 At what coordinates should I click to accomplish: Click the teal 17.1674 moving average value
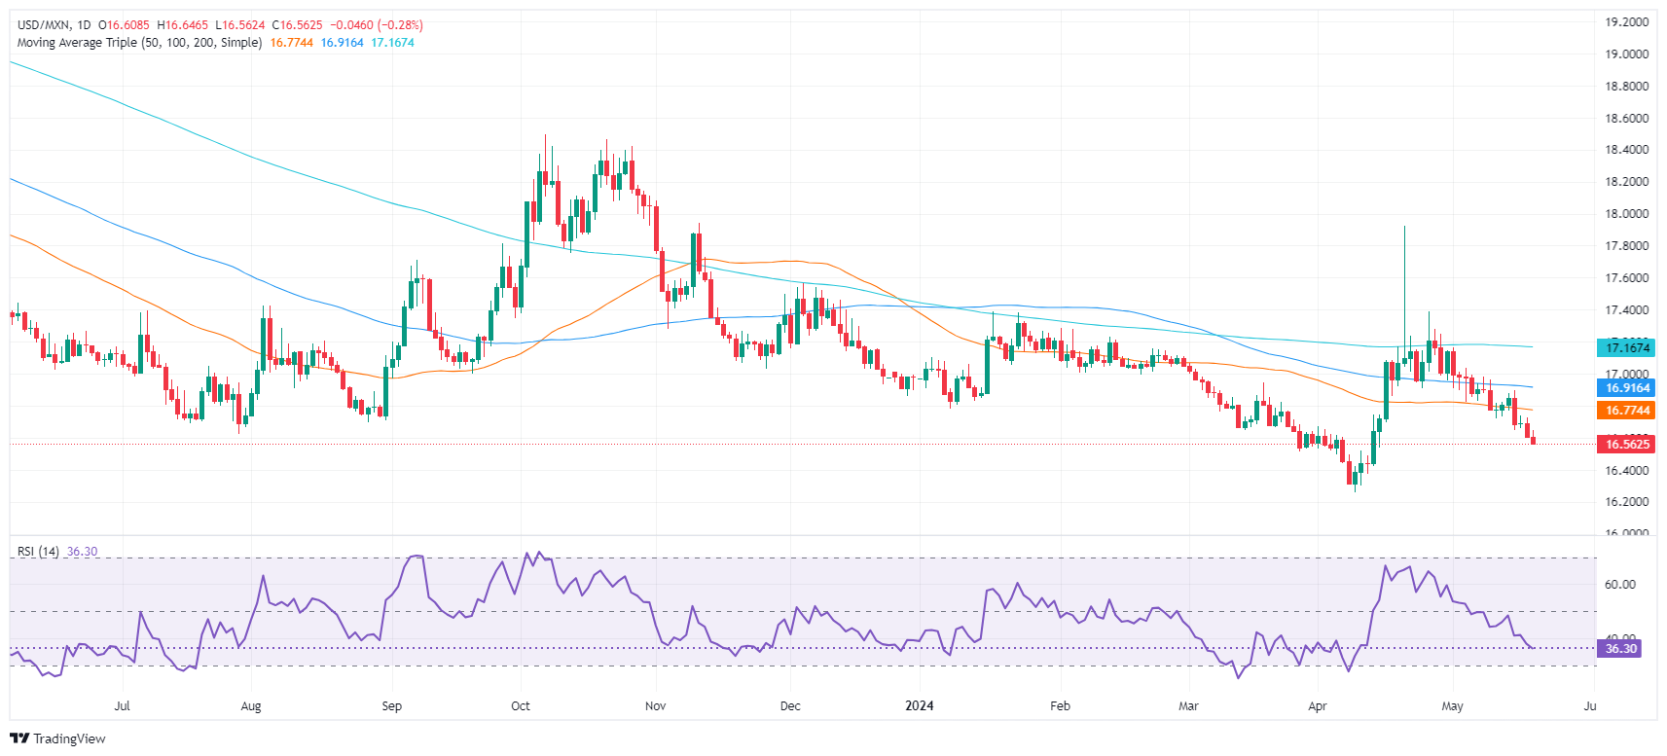[x=392, y=43]
